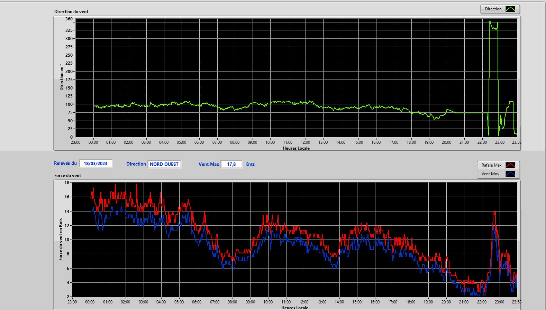Click the Force du vent en Knts axis label

pyautogui.click(x=61, y=239)
